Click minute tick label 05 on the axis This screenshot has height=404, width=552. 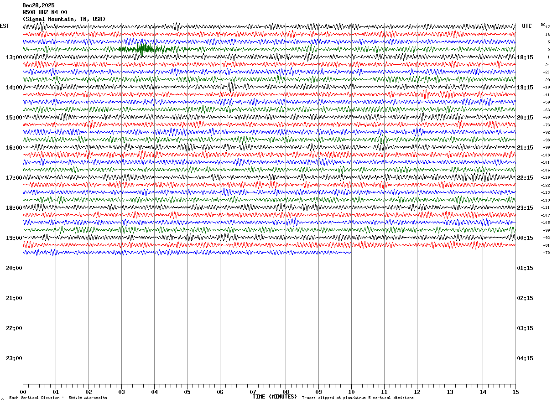tap(187, 392)
